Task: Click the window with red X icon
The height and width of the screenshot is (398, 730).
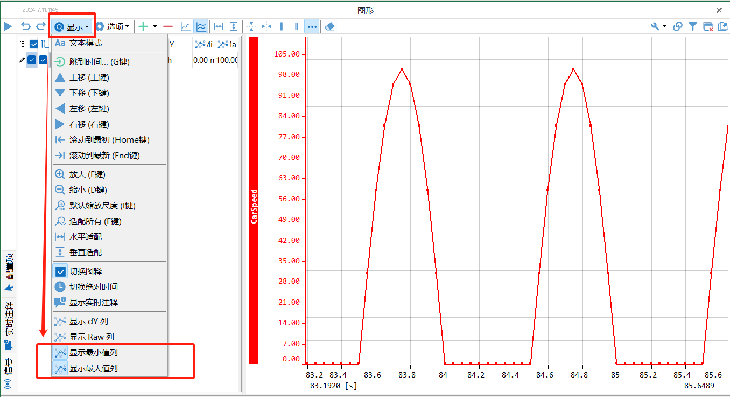Action: (708, 26)
